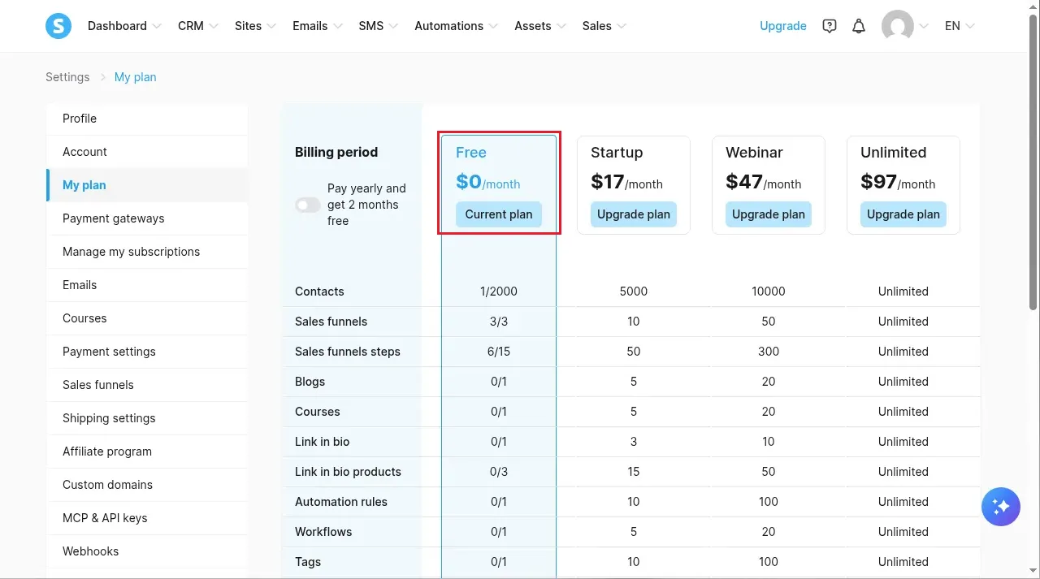The height and width of the screenshot is (579, 1040).
Task: Click the Link in bio products label
Action: 348,472
